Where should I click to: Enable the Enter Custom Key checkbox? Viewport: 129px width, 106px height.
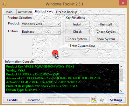pyautogui.click(x=67, y=46)
